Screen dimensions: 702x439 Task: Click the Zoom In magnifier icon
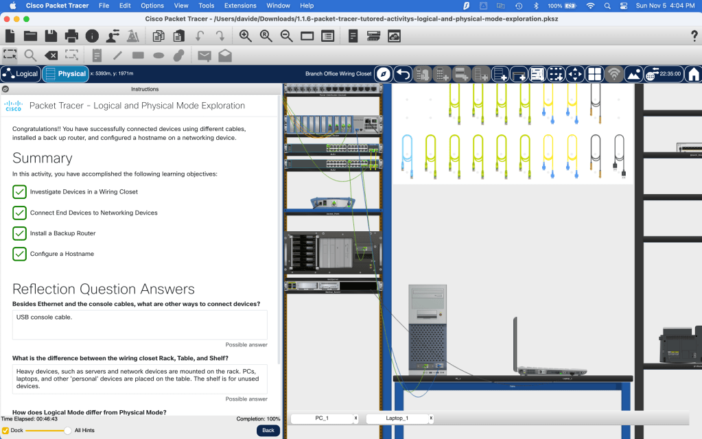coord(245,36)
